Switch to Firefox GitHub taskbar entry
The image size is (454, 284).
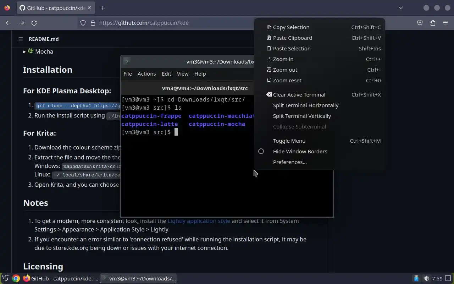[61, 278]
